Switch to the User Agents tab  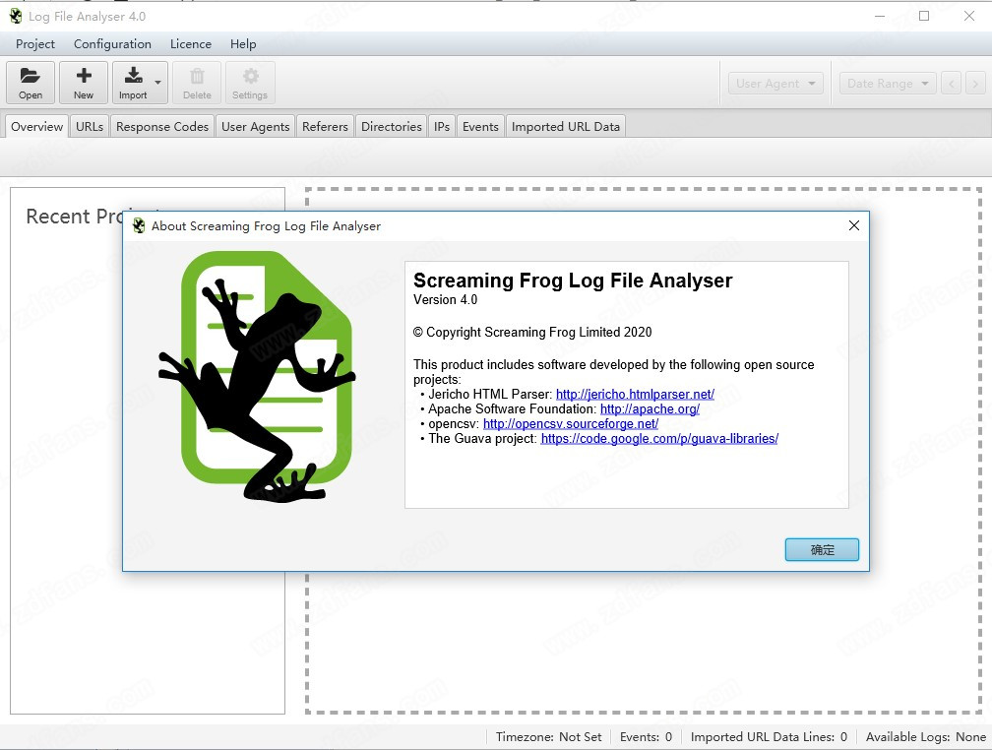256,127
